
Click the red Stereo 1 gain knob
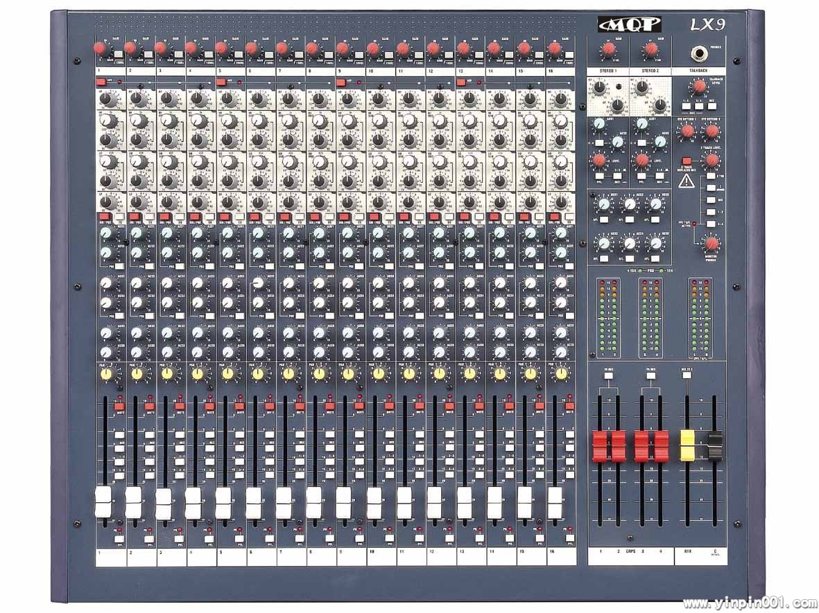[x=609, y=48]
